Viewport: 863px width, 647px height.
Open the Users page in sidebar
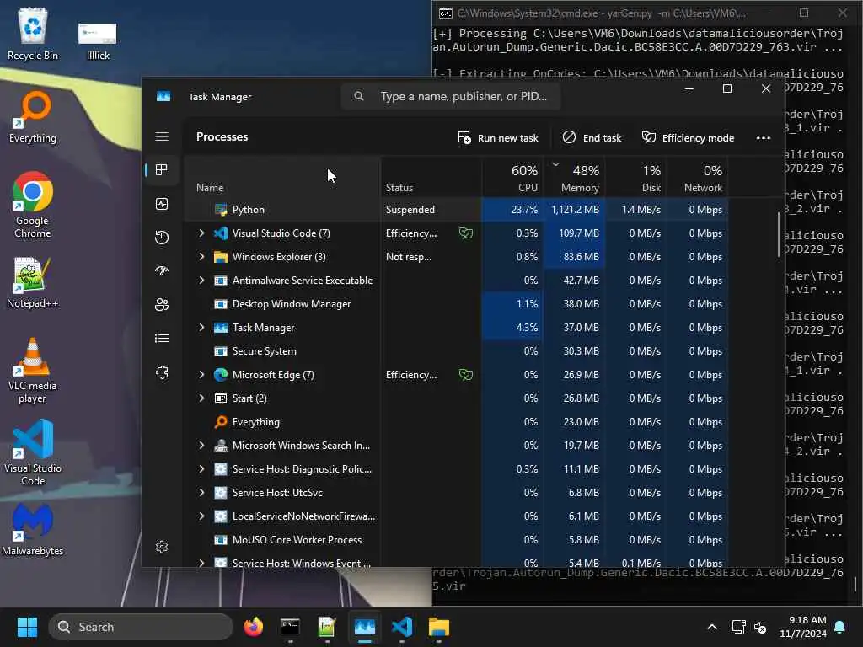pyautogui.click(x=162, y=305)
